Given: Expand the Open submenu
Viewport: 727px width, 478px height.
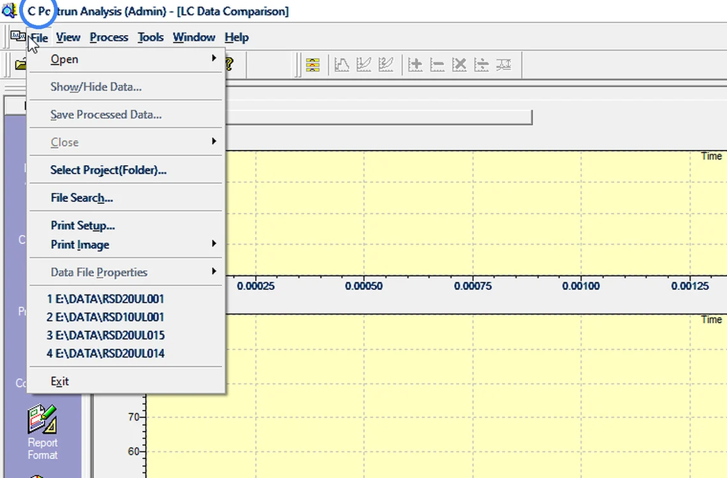Looking at the screenshot, I should point(126,59).
